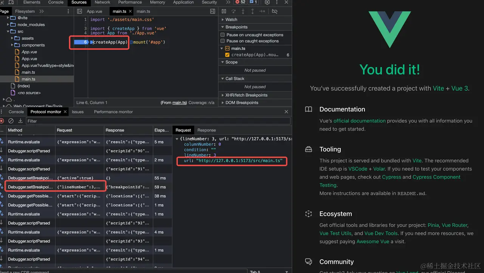
Task: Switch to the Elements panel tab
Action: (x=32, y=2)
